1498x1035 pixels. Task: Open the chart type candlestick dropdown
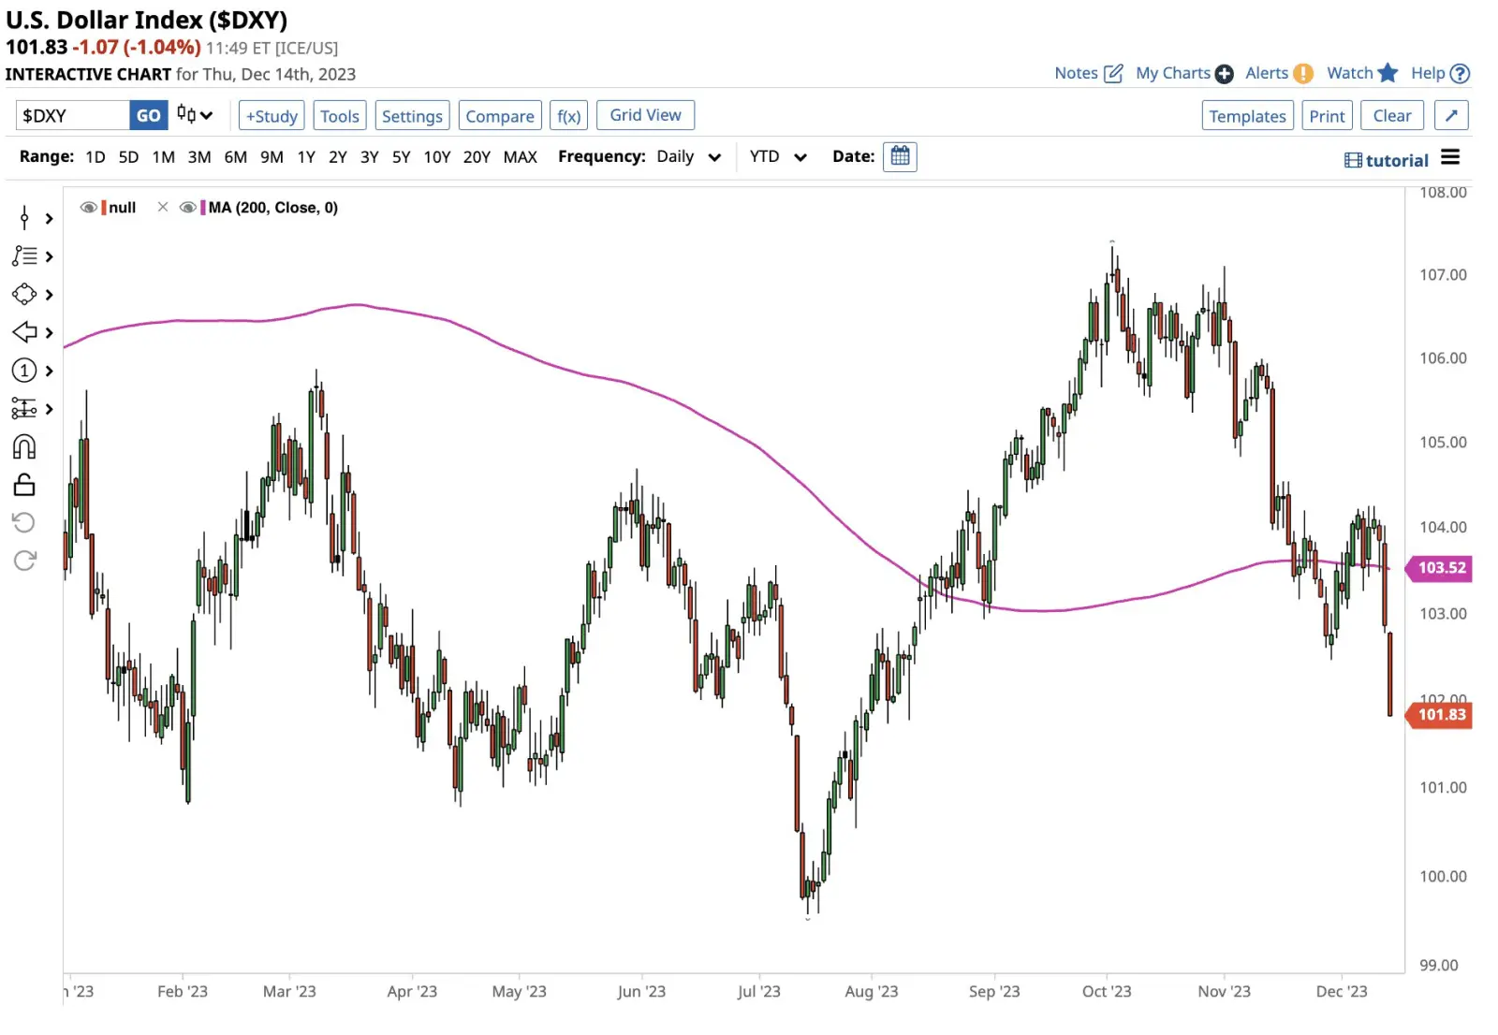point(195,115)
